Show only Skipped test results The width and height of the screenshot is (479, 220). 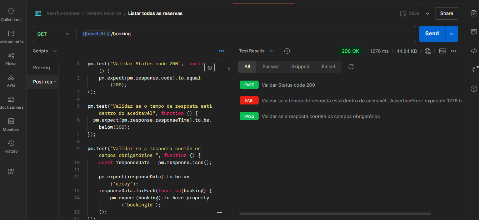[300, 67]
